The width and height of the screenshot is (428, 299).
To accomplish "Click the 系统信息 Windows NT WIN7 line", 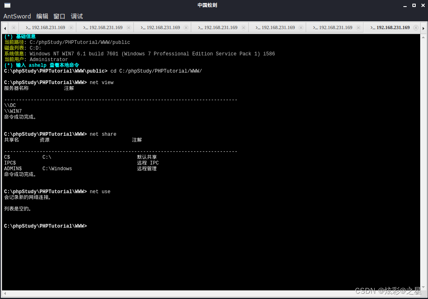I will [x=140, y=54].
